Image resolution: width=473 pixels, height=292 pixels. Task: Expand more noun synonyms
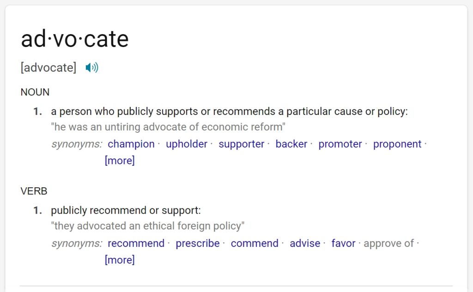coord(120,161)
